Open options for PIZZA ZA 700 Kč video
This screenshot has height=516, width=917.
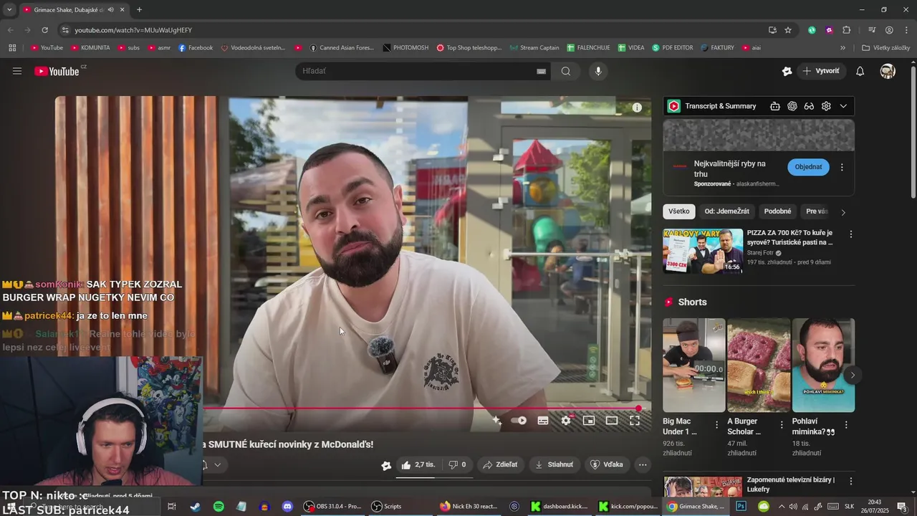(x=851, y=234)
